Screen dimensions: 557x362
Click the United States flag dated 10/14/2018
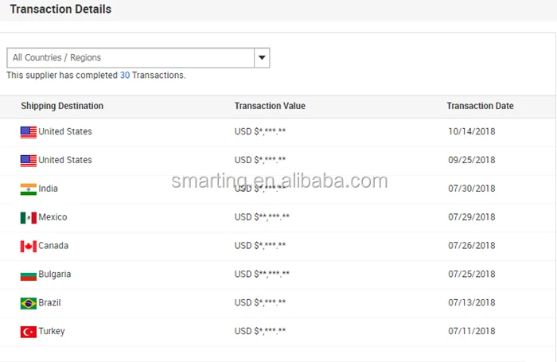(29, 132)
